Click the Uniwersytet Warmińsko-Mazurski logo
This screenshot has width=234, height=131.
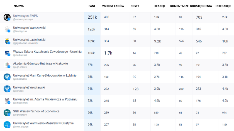7,125
